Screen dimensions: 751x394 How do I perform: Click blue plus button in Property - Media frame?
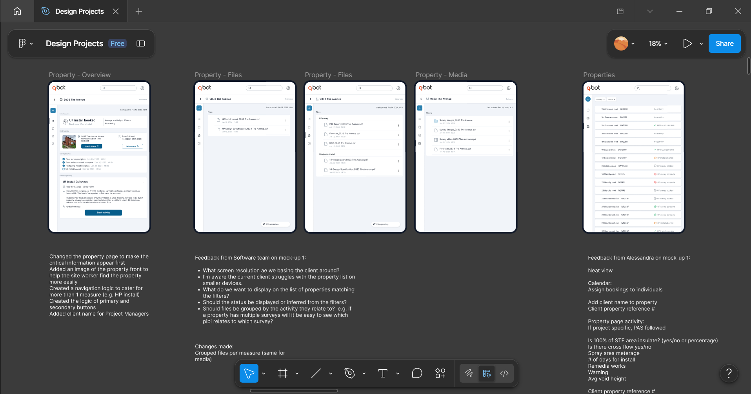pyautogui.click(x=420, y=108)
